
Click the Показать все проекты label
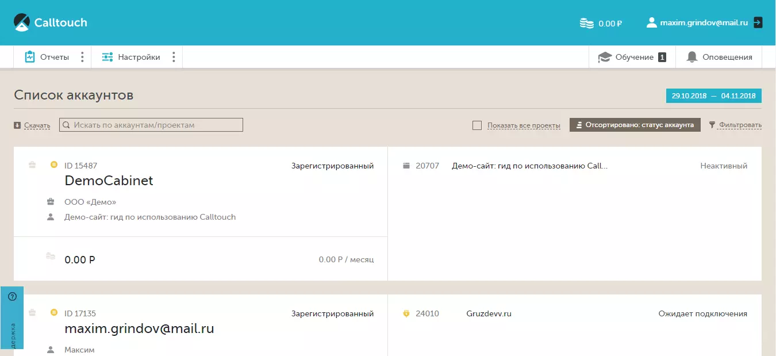click(x=524, y=125)
